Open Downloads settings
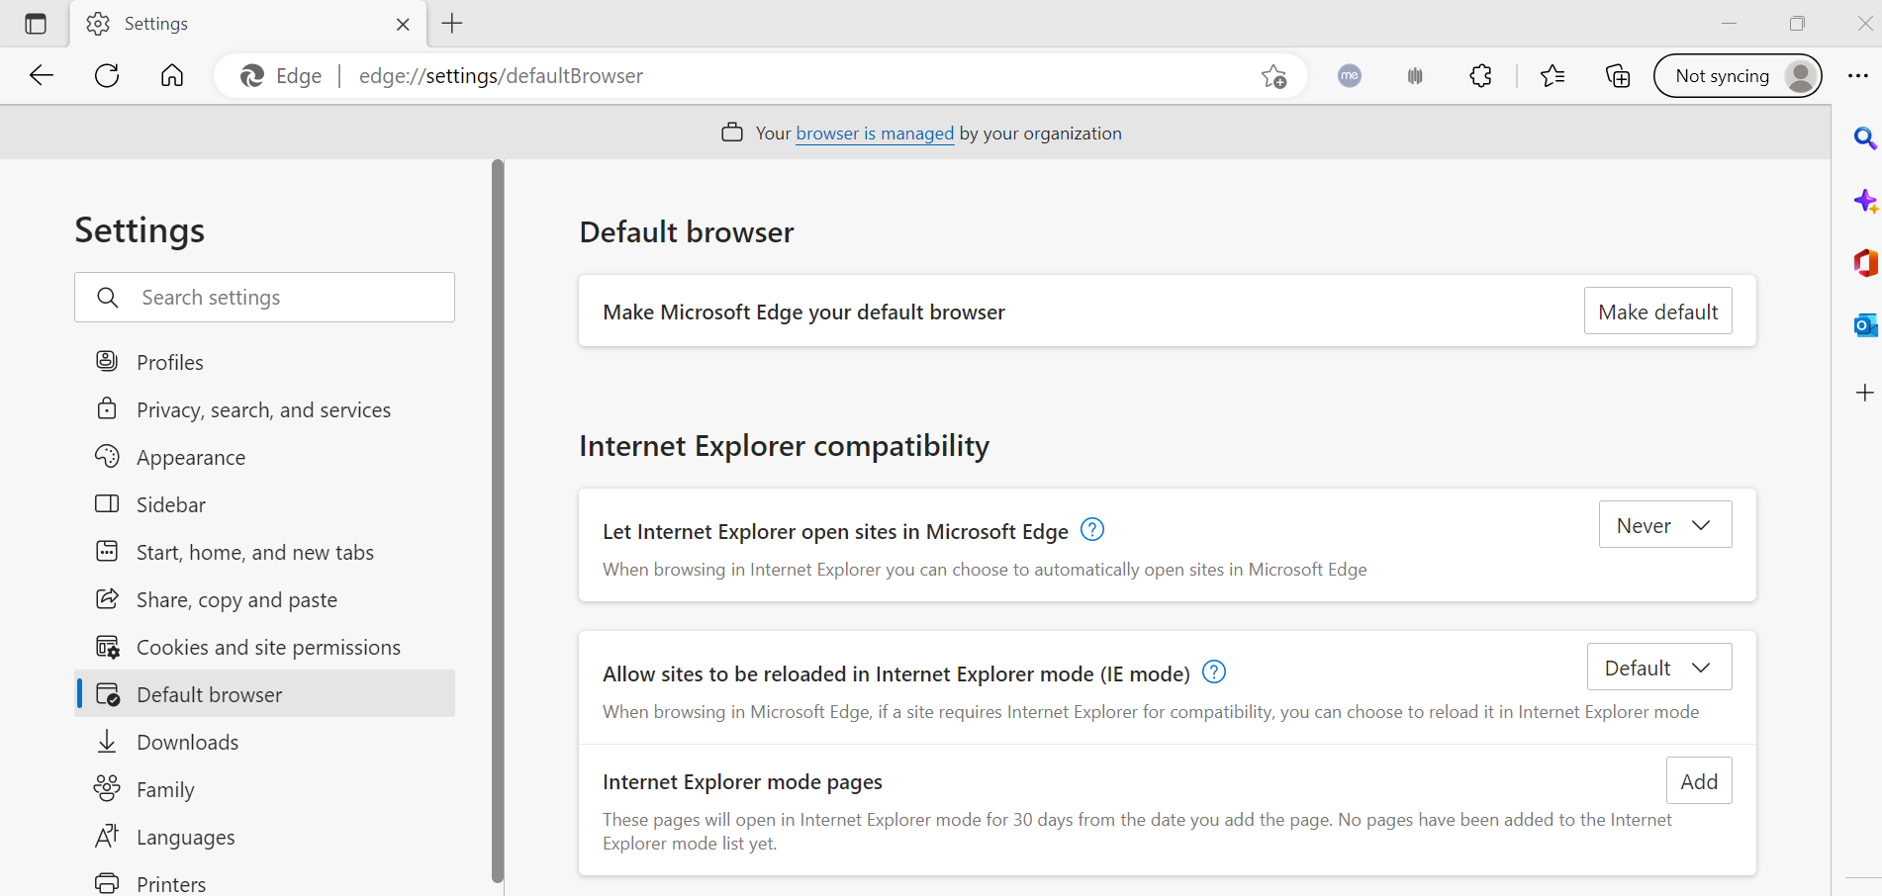The image size is (1882, 896). (x=264, y=742)
